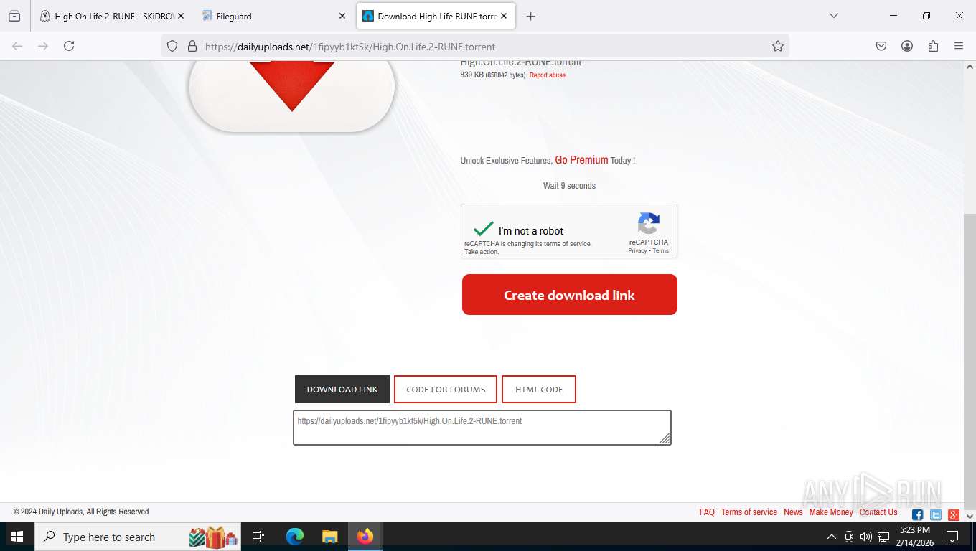Click reCAPTCHA Take action link
976x551 pixels.
pos(481,252)
